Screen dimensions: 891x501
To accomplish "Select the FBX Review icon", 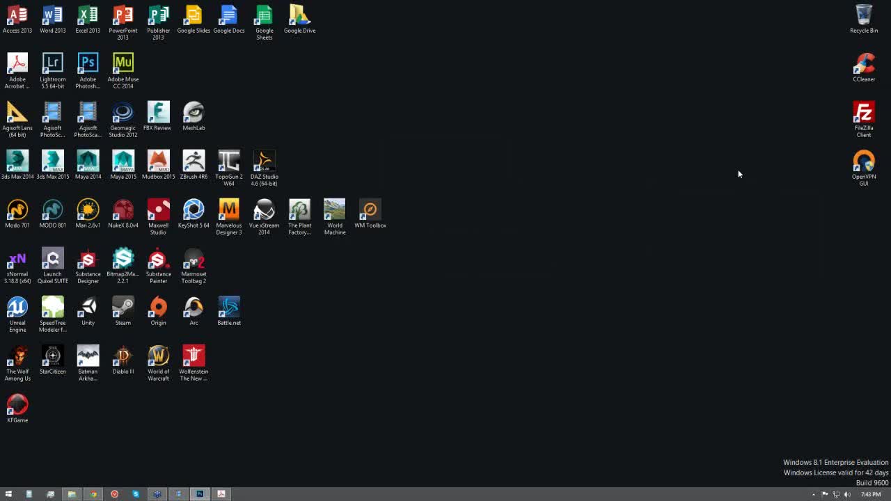I will coord(158,117).
